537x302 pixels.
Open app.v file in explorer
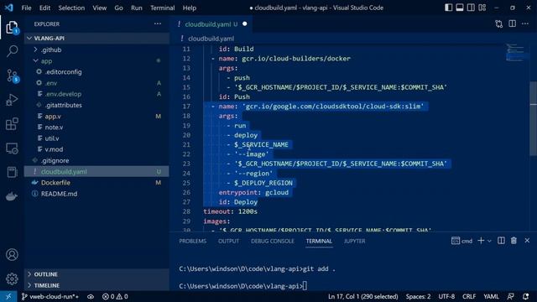96,116
